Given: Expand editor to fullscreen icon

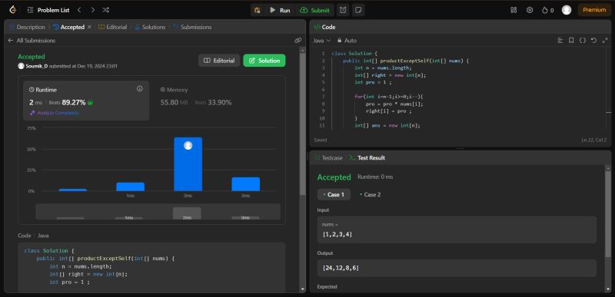Looking at the screenshot, I should click(x=605, y=41).
